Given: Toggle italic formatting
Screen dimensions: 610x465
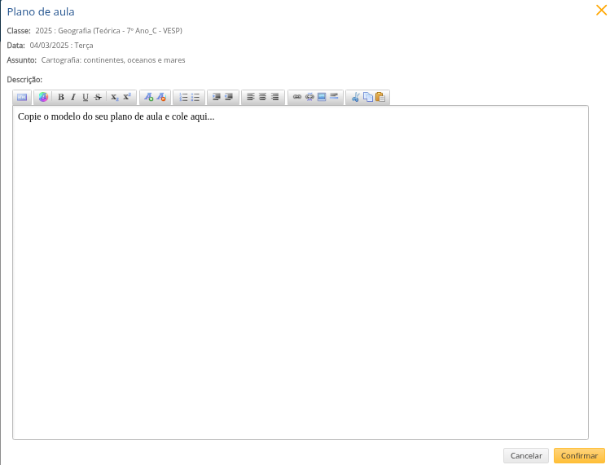Looking at the screenshot, I should coord(72,97).
